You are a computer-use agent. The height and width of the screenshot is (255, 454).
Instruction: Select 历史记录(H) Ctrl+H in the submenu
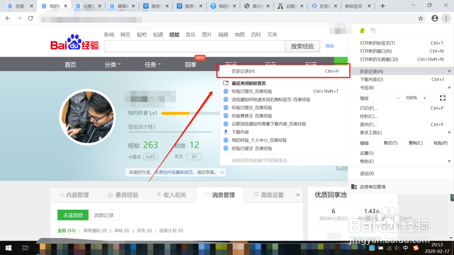(x=284, y=71)
